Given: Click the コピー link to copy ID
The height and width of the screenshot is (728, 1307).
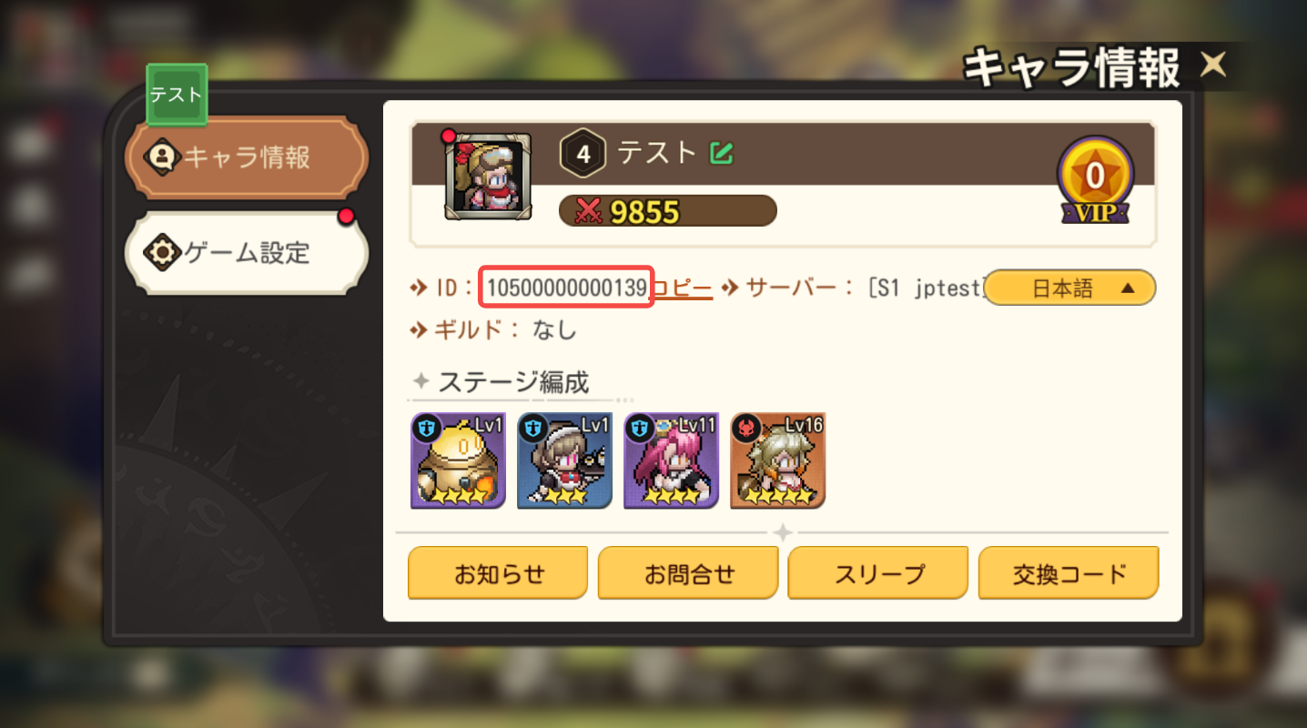Looking at the screenshot, I should pos(682,288).
